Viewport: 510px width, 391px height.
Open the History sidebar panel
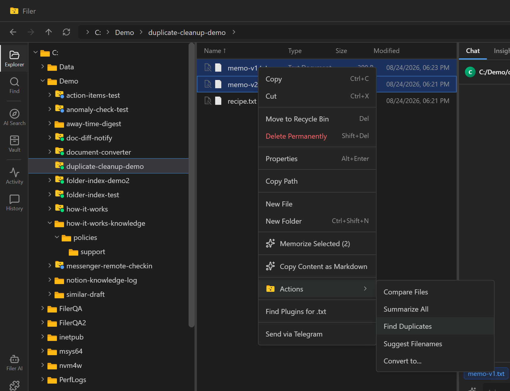point(14,203)
